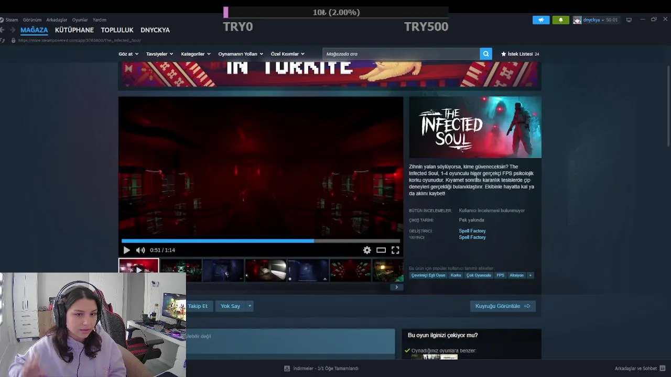
Task: Click the Takip Et follow button
Action: [198, 306]
